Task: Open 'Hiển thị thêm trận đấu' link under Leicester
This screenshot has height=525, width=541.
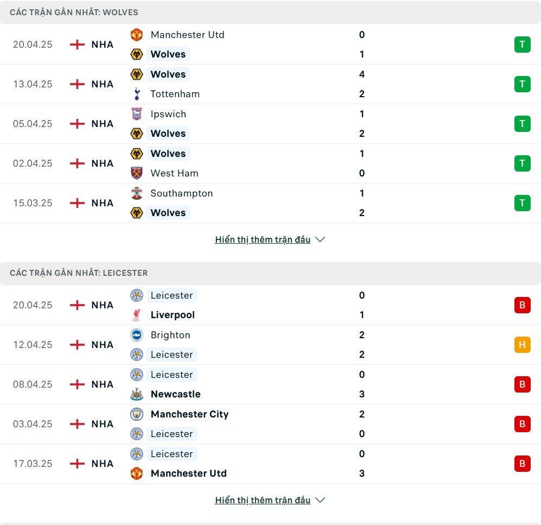Action: click(x=263, y=500)
